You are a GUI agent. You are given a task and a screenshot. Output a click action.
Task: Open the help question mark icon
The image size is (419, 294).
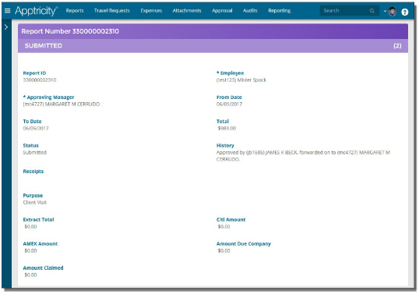point(404,12)
